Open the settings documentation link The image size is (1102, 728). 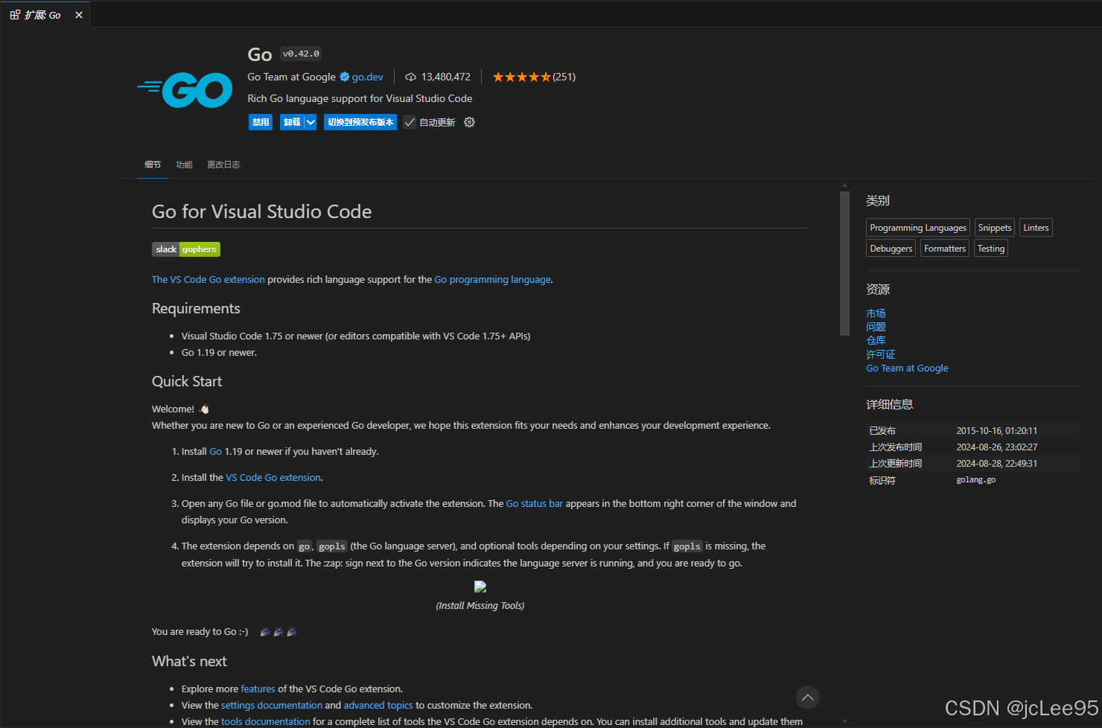[272, 706]
